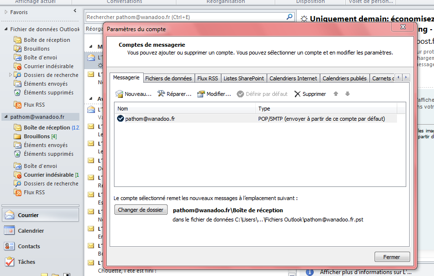Click Carnets tab partially shown
The width and height of the screenshot is (434, 276).
coord(382,78)
